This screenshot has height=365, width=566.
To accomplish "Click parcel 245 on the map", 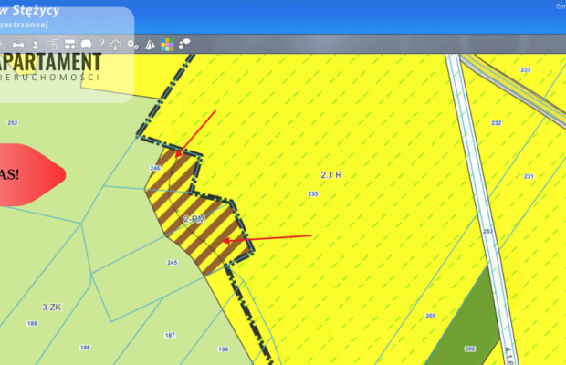I will pos(172,263).
